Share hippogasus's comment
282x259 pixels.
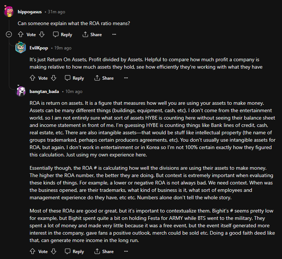92,34
